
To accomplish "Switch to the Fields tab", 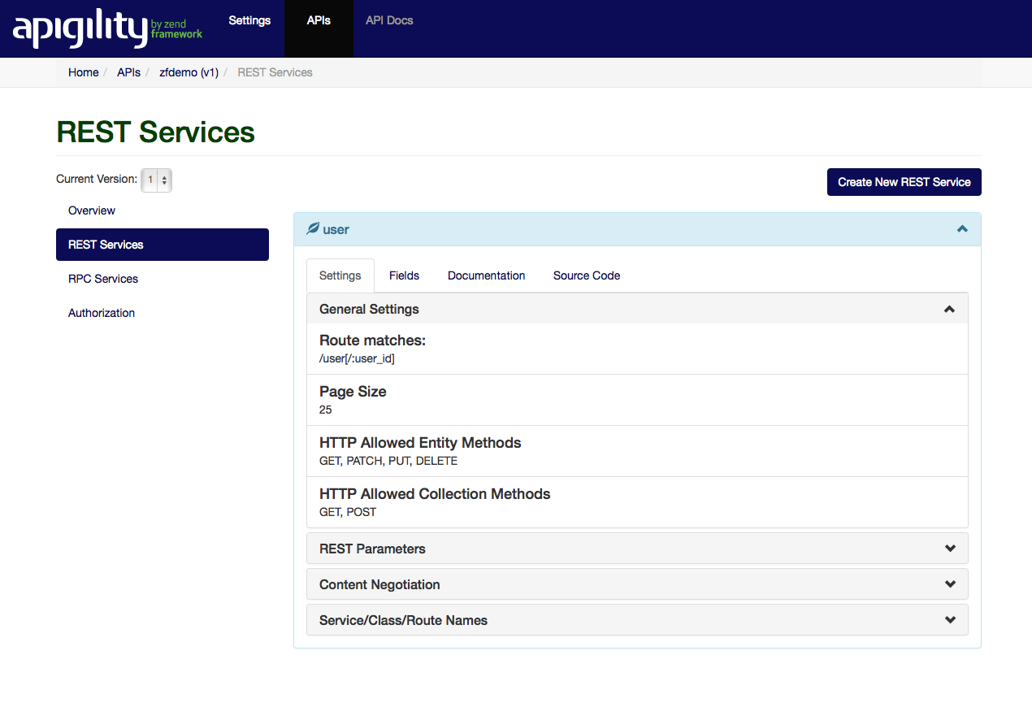I will point(404,275).
